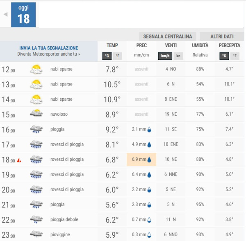
Task: Select km/h wind speed unit
Action: click(165, 56)
